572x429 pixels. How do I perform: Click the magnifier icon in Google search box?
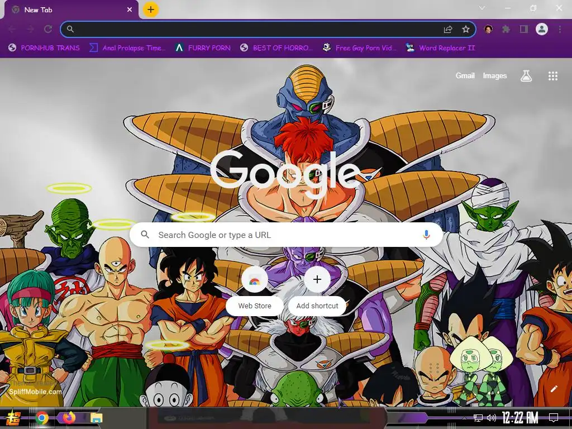pos(145,235)
